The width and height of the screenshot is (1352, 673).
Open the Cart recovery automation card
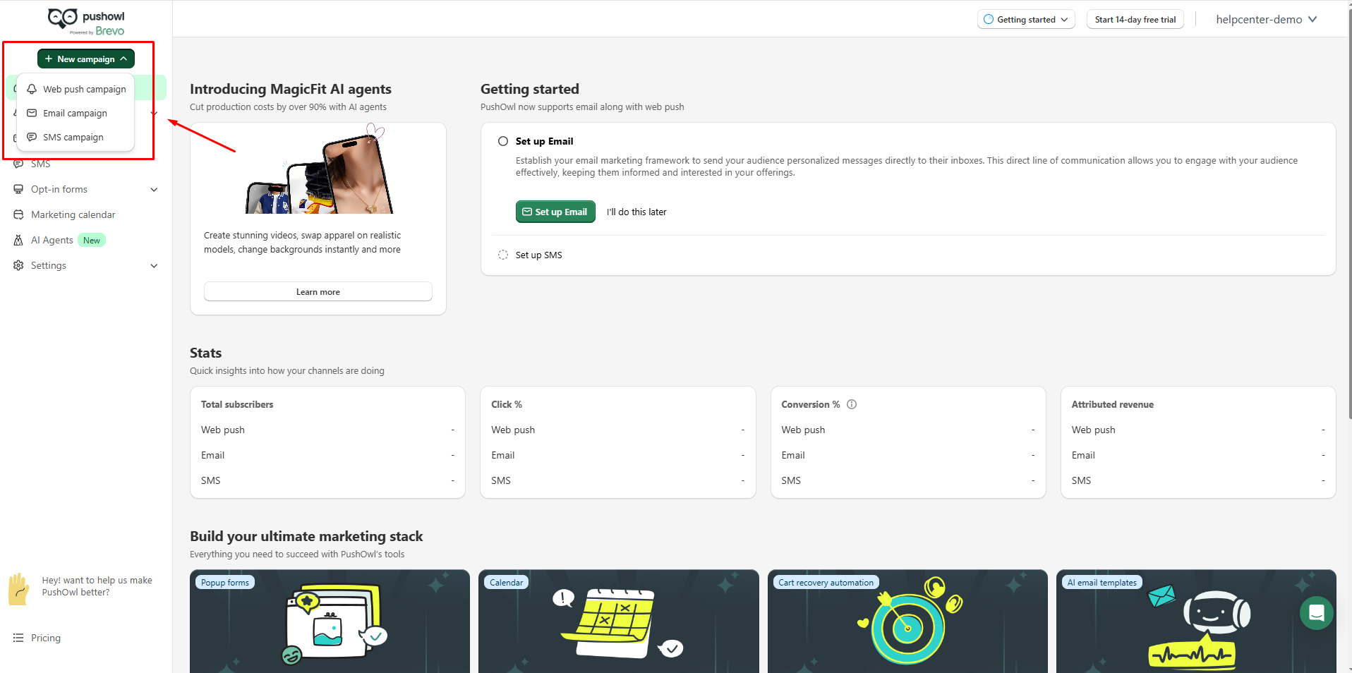coord(907,622)
